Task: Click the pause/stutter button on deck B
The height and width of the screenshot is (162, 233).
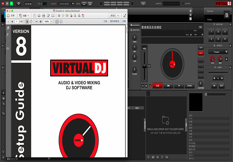Action: coord(168,86)
